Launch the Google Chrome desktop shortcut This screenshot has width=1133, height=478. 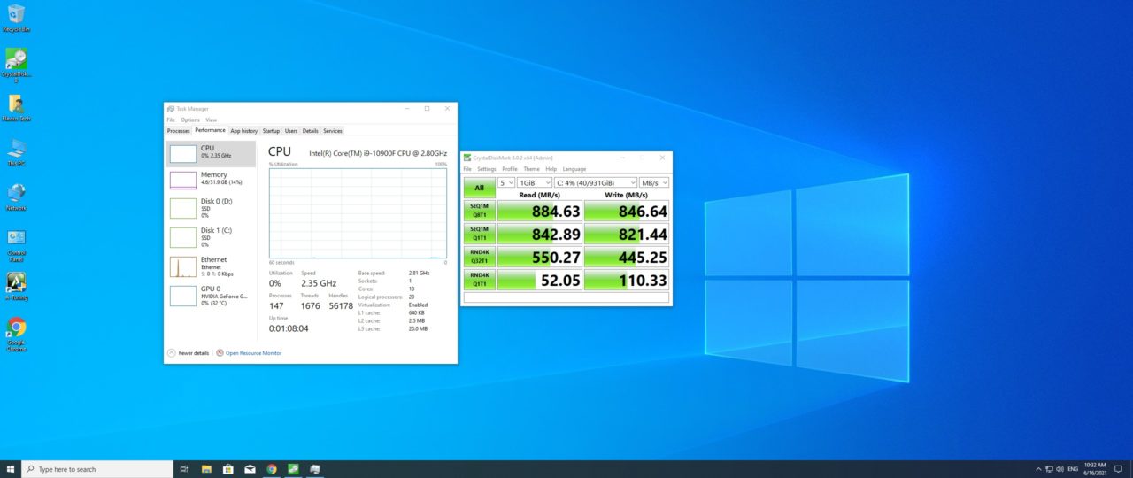click(16, 335)
